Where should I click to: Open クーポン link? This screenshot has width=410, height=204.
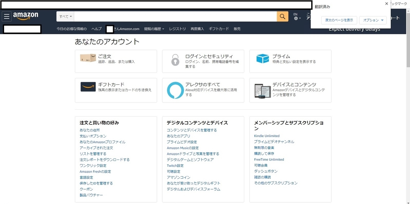tap(86, 189)
